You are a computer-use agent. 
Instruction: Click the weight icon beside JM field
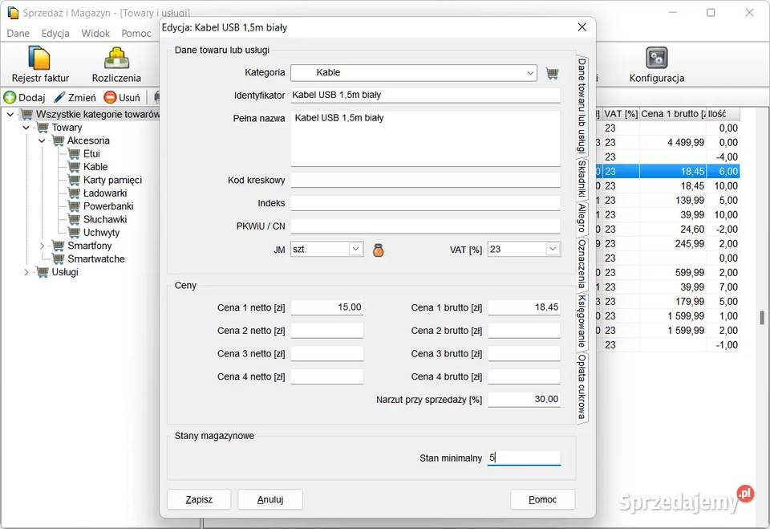pyautogui.click(x=378, y=250)
